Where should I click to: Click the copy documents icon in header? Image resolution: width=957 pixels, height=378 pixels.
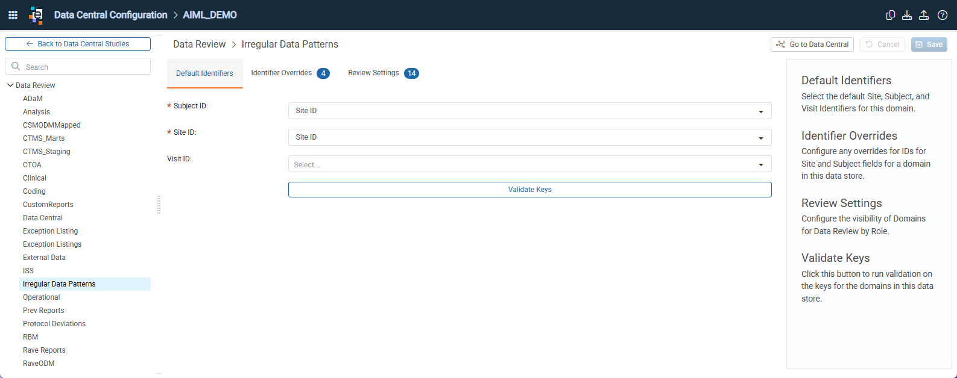coord(890,15)
